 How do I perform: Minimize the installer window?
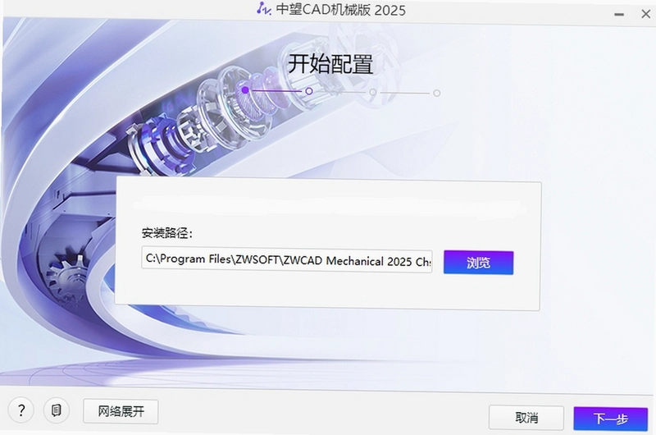[x=619, y=14]
